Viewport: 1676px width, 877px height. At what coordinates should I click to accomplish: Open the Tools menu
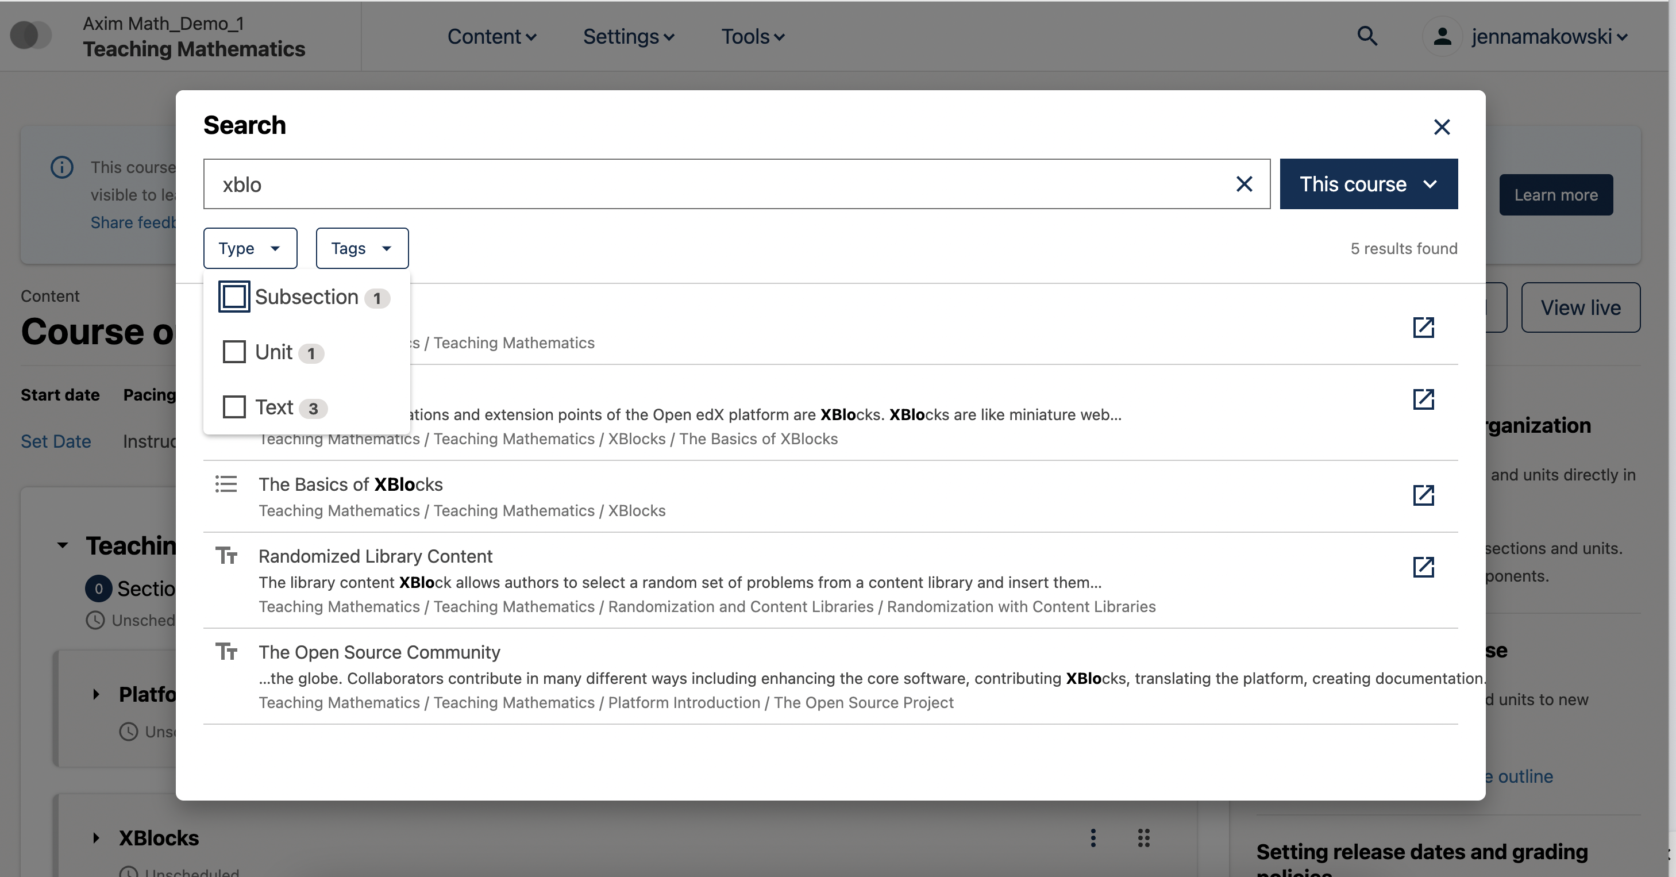[752, 36]
